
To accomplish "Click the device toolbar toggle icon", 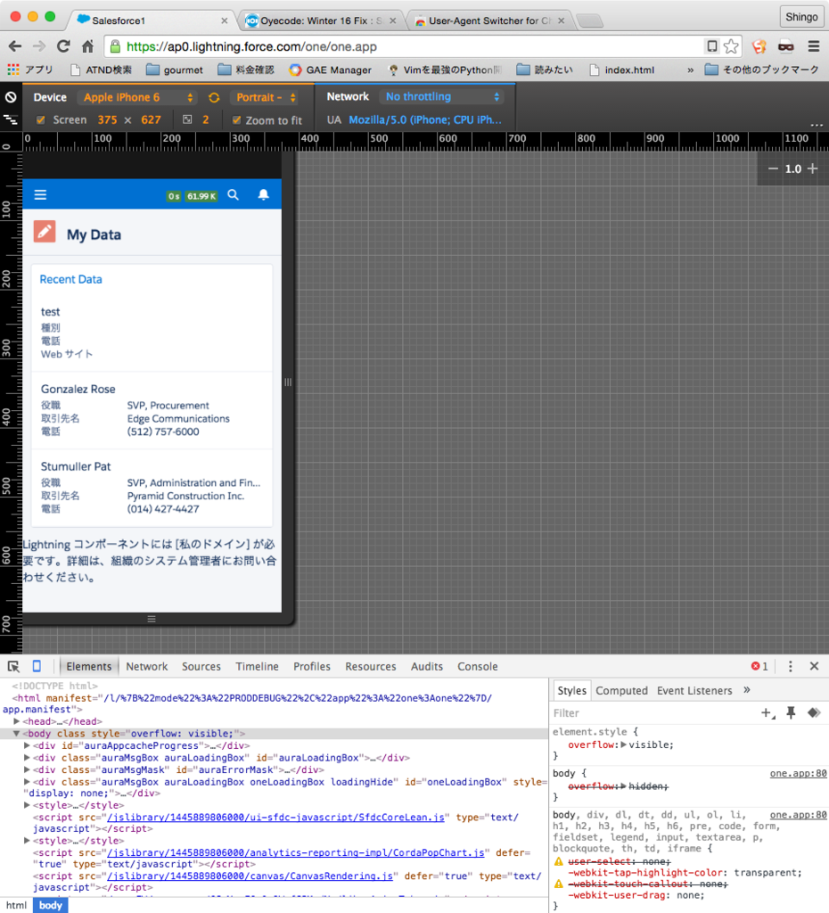I will 37,666.
